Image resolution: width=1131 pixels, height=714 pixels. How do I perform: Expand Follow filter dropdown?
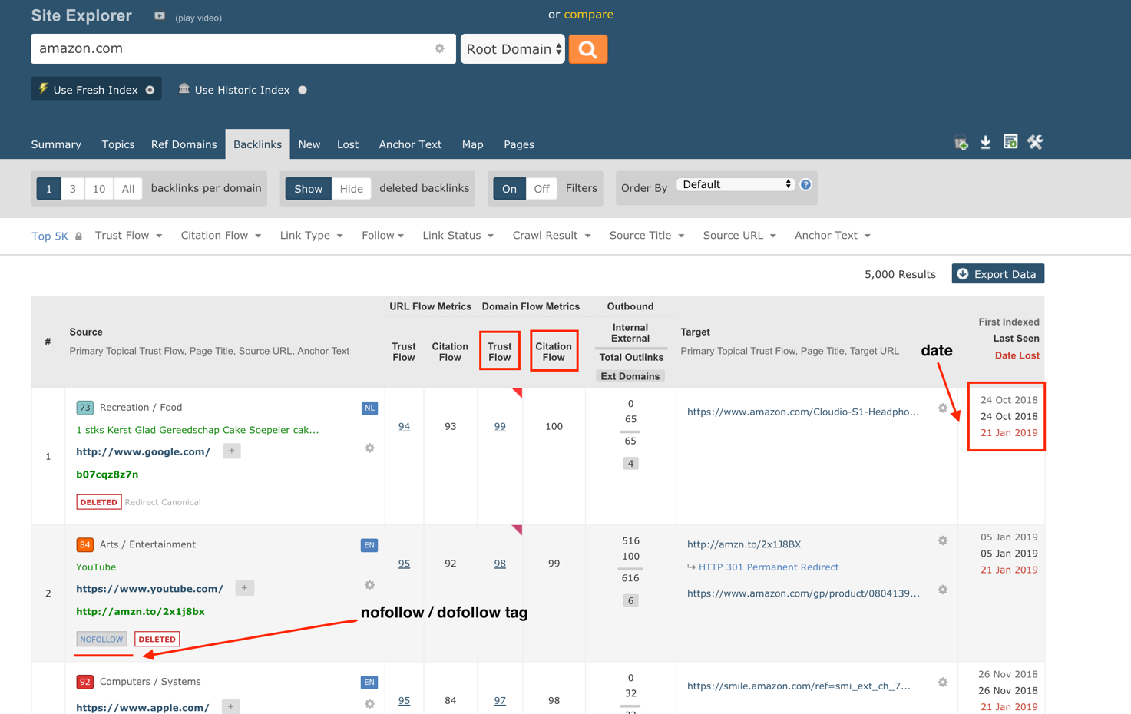[382, 236]
